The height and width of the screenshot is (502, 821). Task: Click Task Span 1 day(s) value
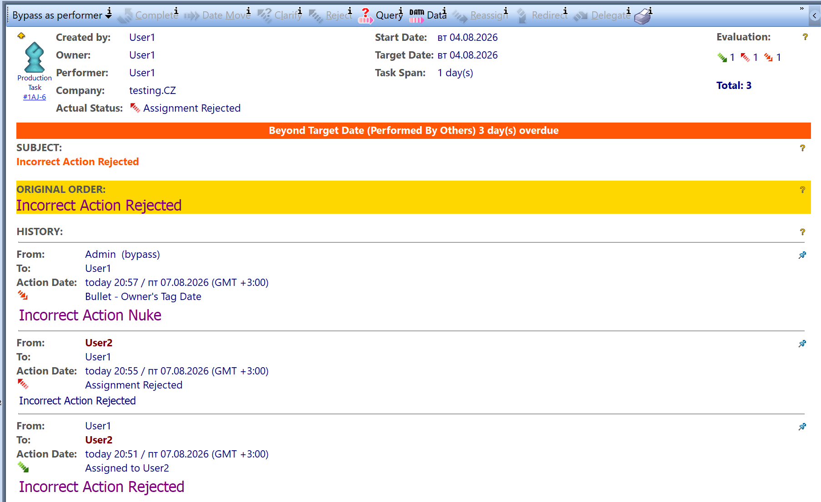[455, 73]
